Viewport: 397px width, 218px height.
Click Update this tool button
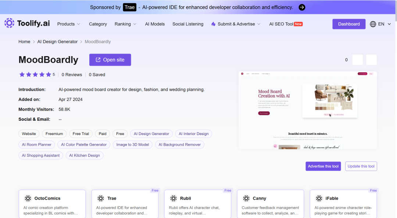click(x=361, y=166)
